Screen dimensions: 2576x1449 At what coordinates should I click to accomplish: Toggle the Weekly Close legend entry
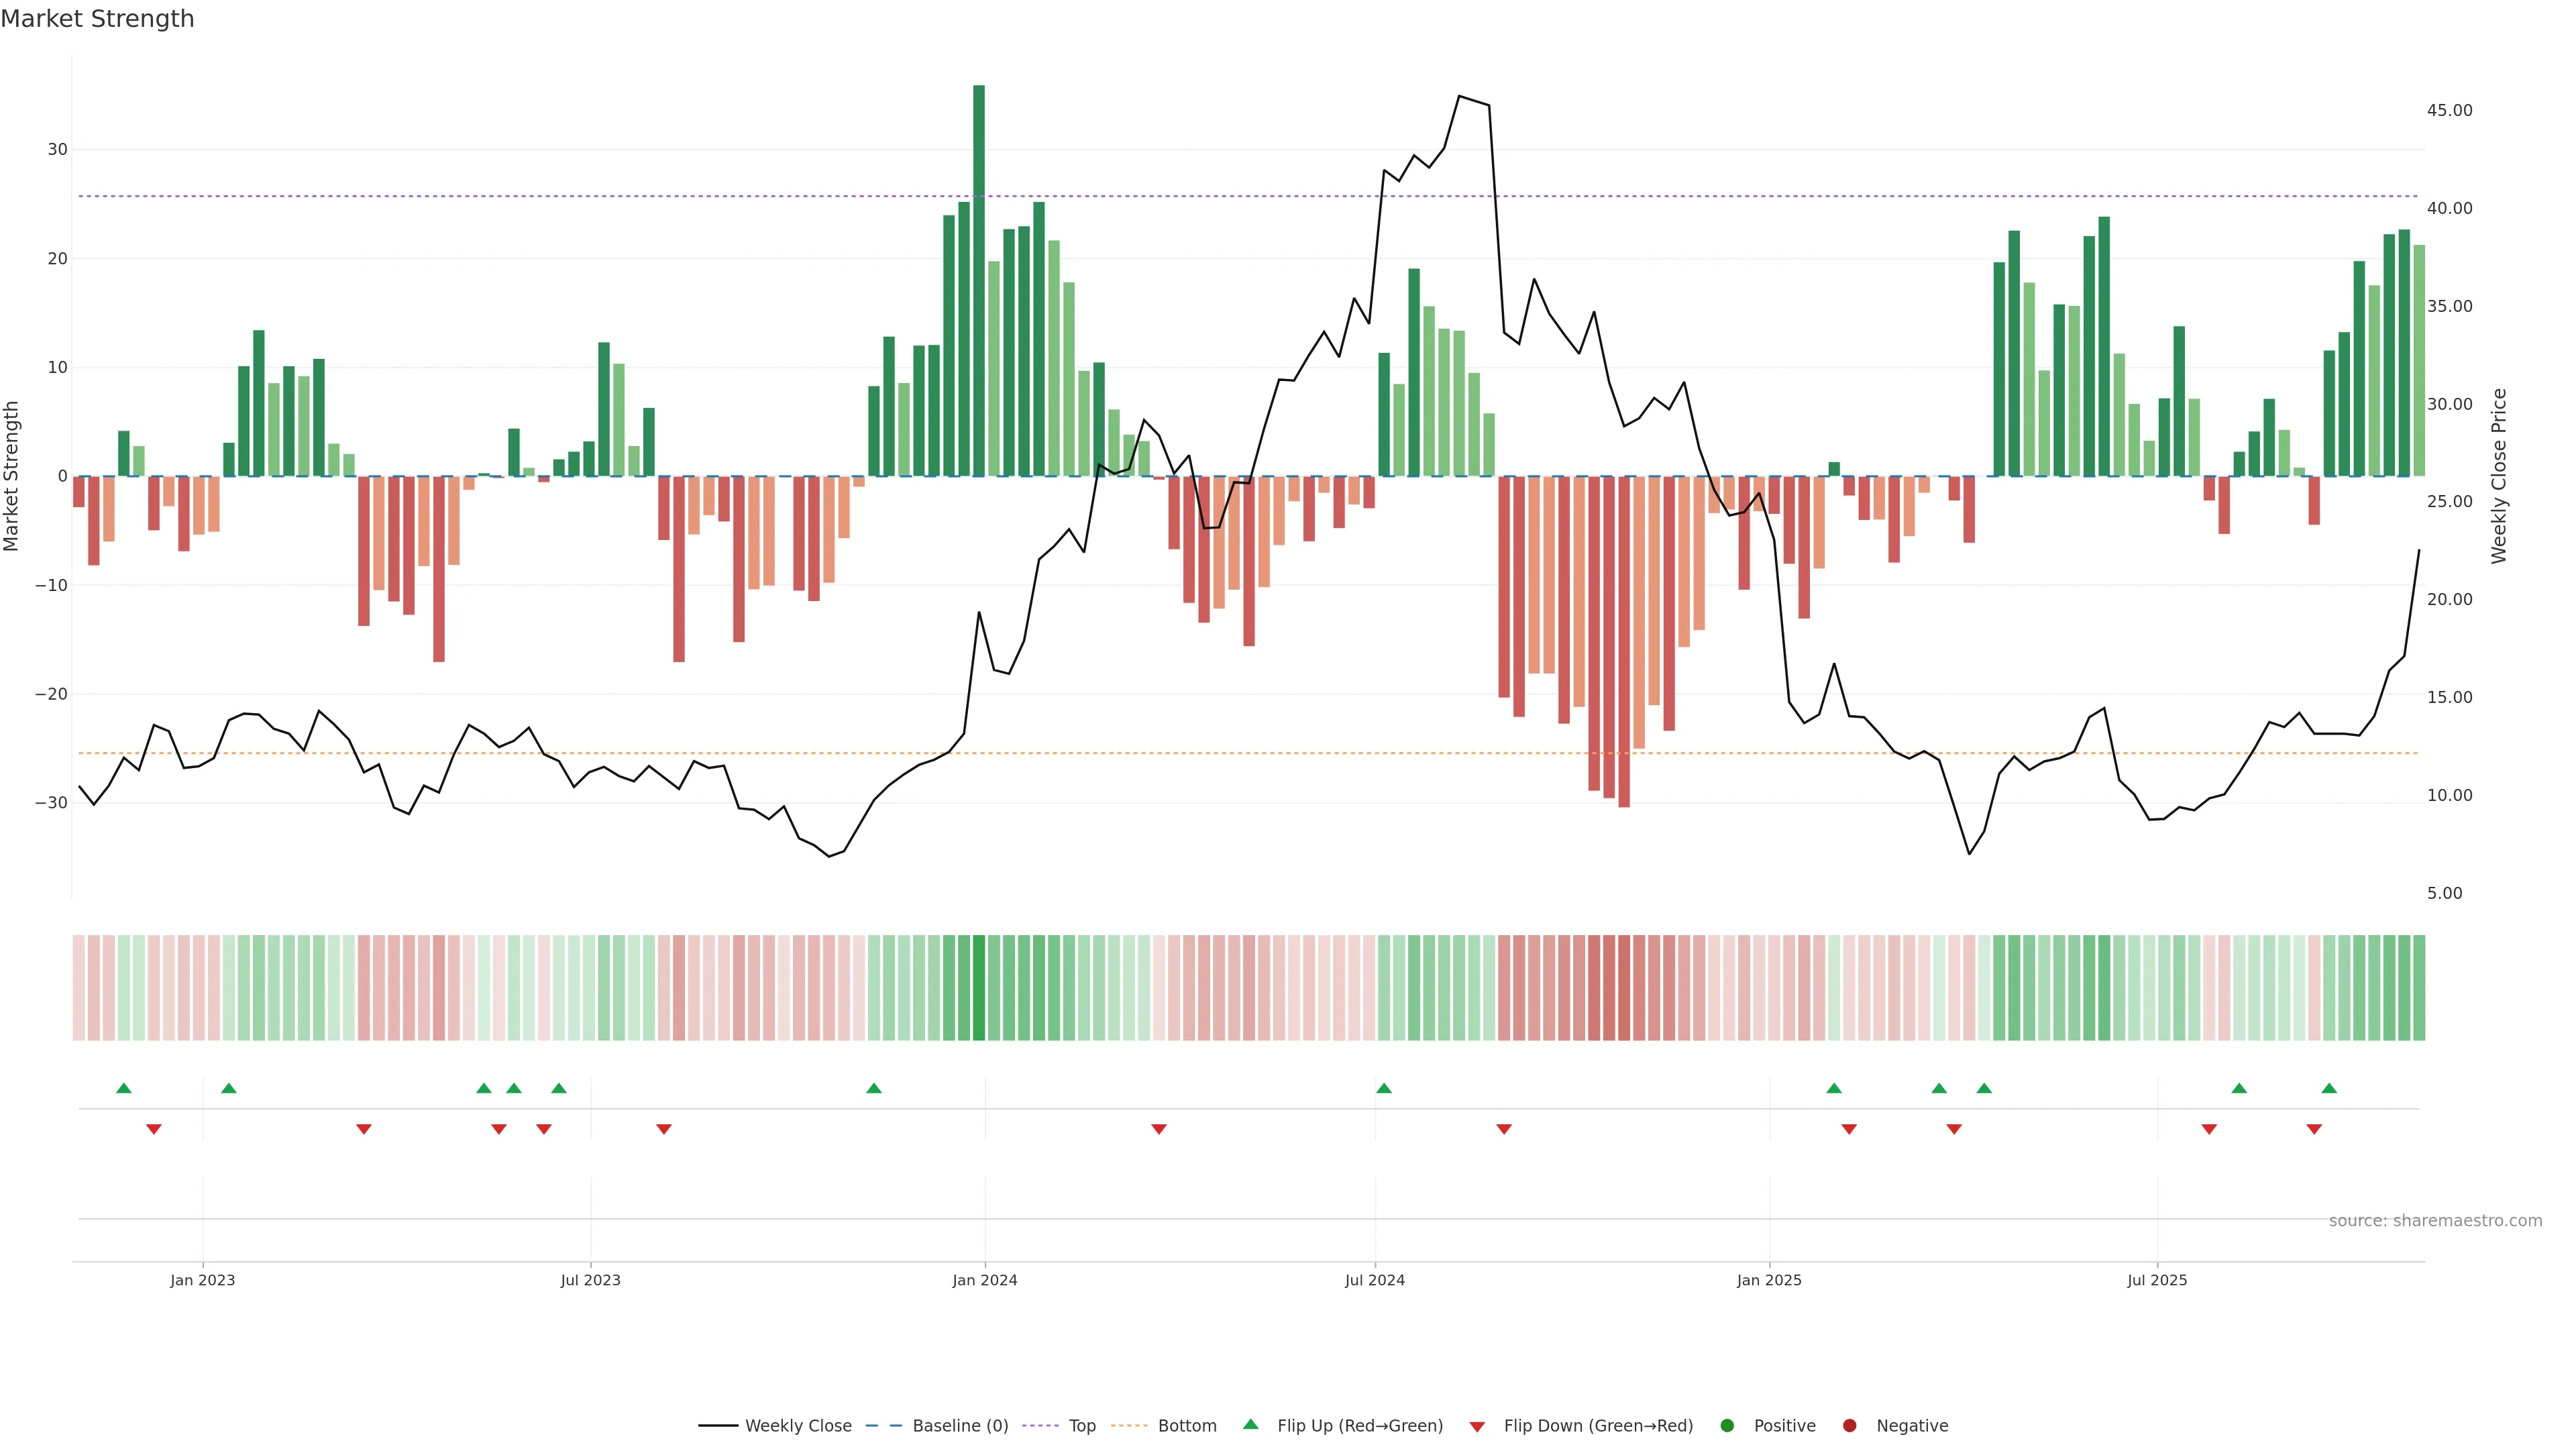tap(797, 1426)
